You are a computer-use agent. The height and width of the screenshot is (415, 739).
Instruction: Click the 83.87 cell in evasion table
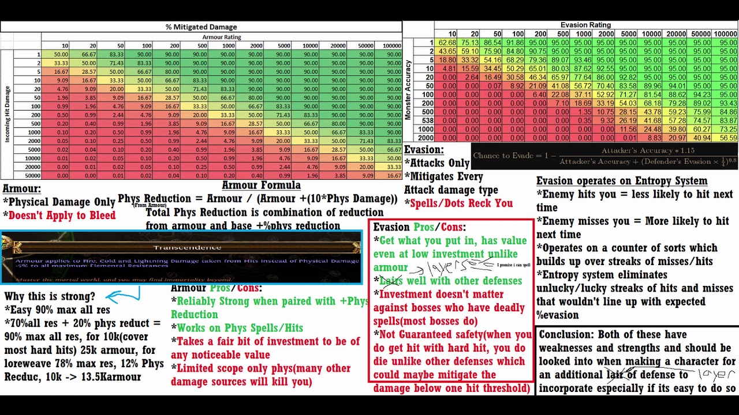[x=728, y=120]
